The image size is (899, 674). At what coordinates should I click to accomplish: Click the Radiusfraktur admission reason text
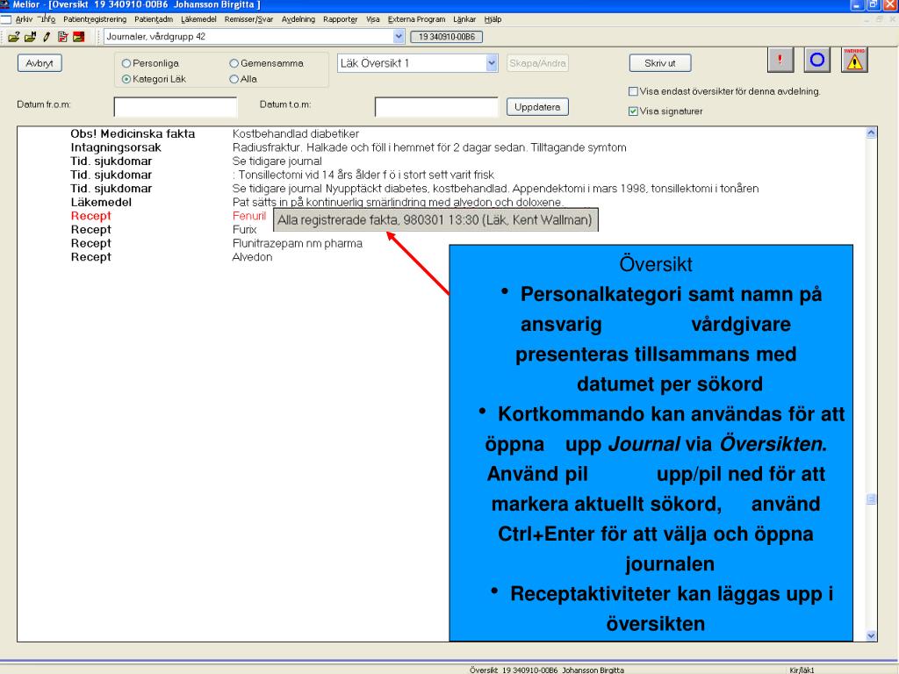[428, 147]
